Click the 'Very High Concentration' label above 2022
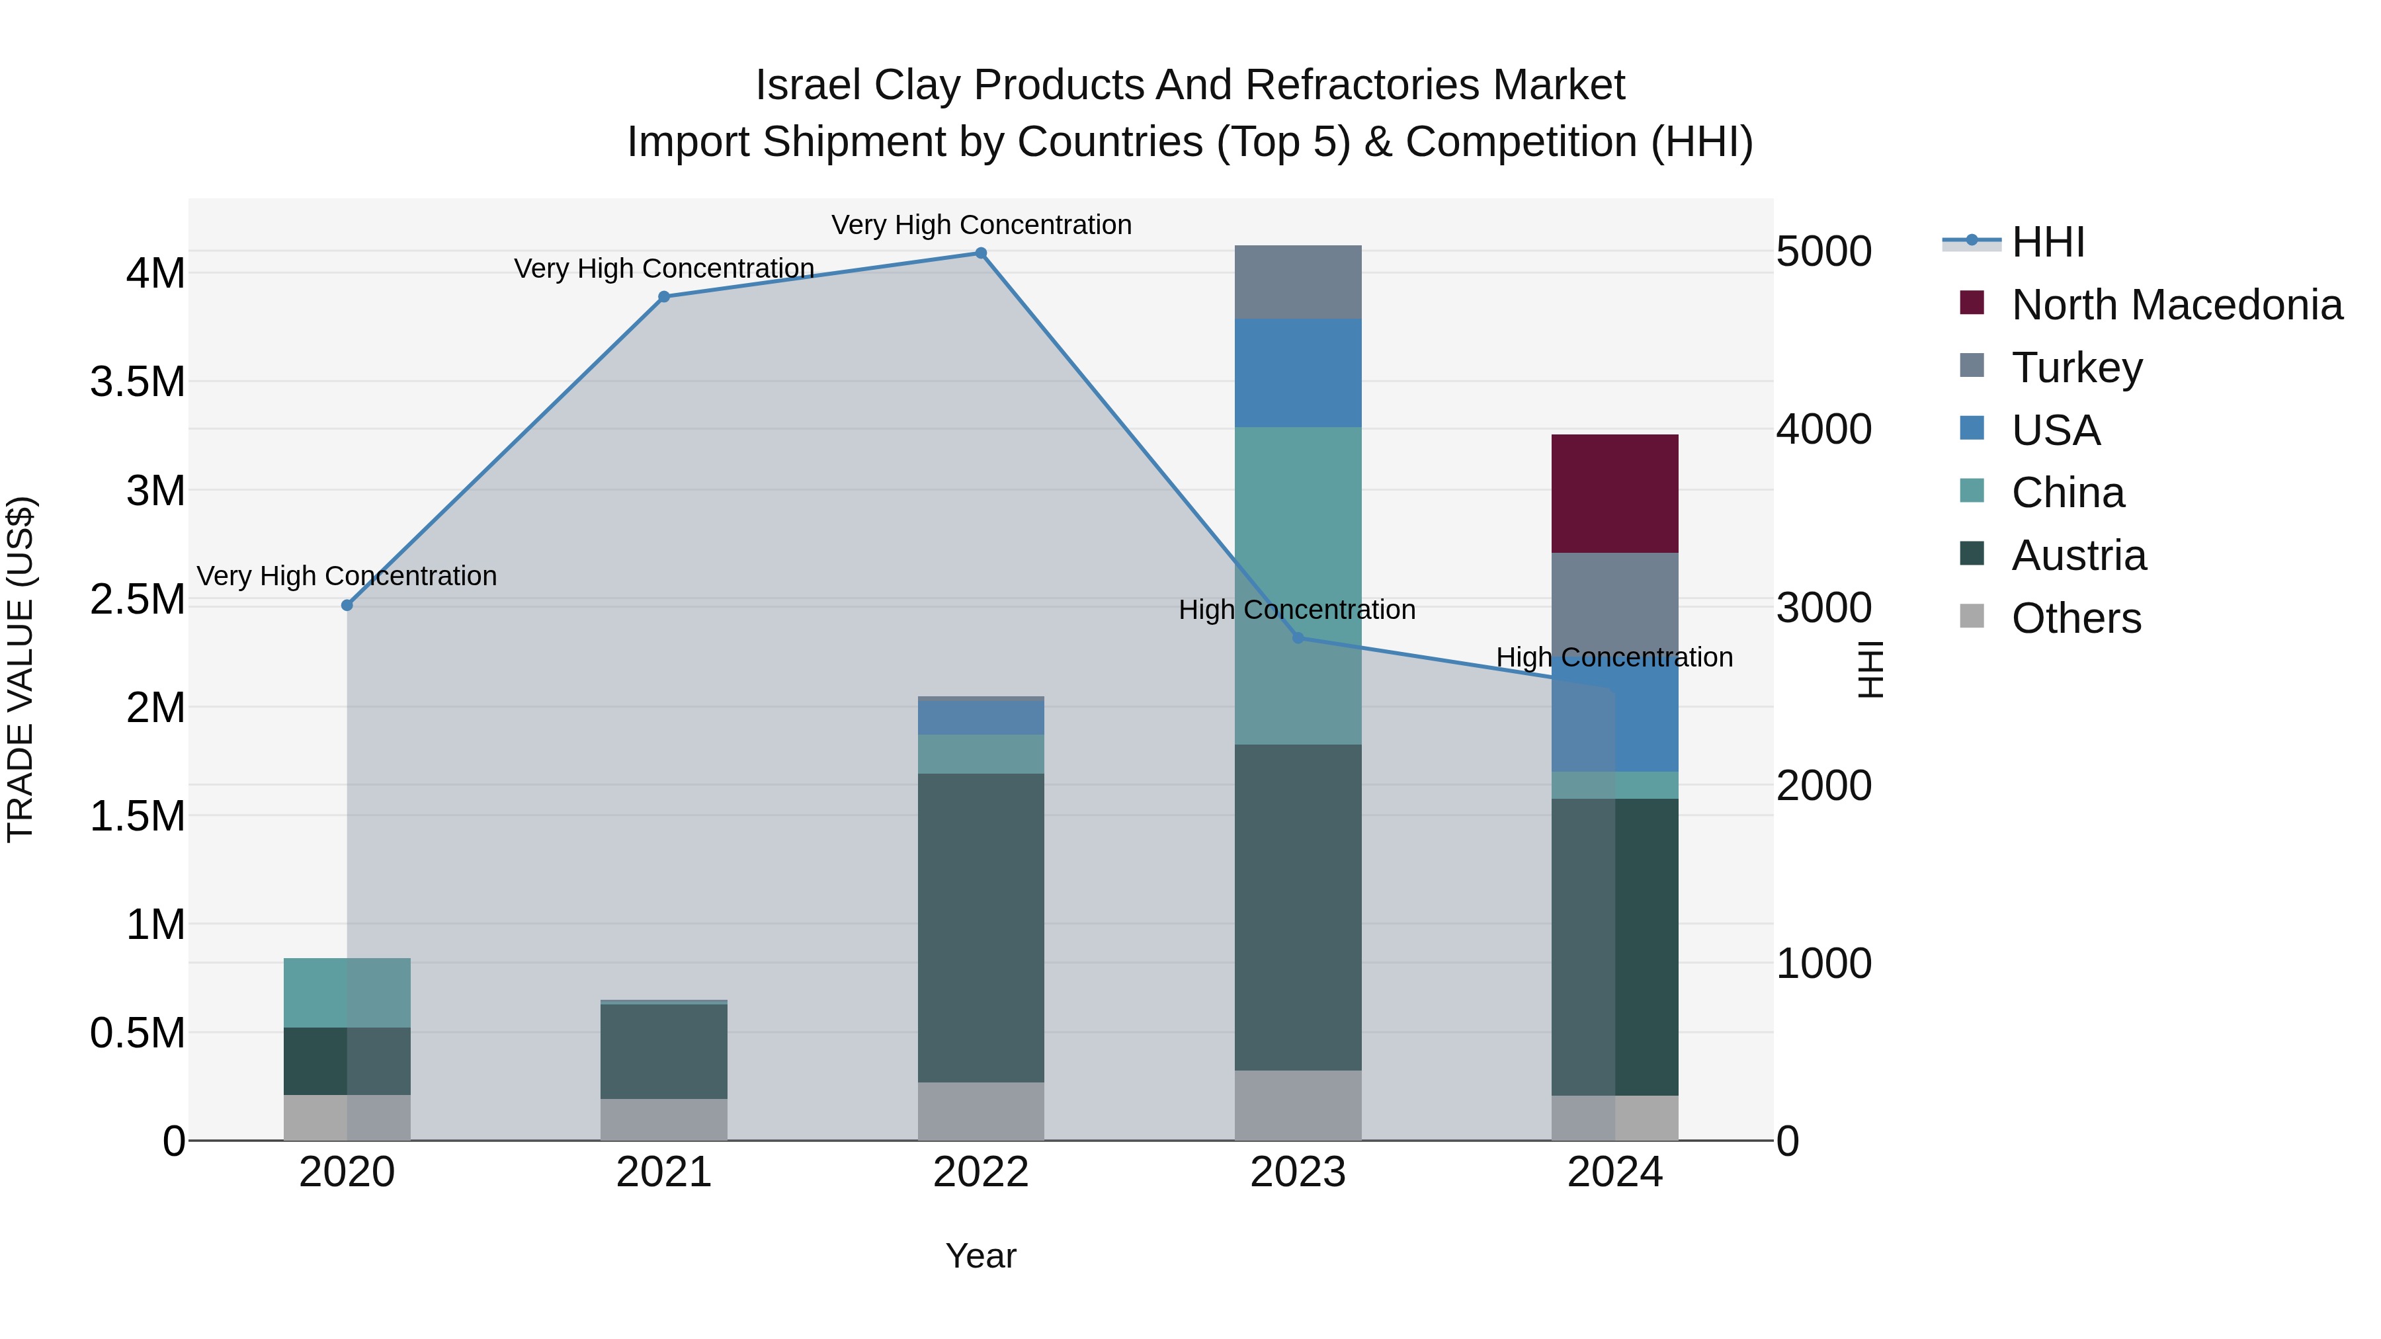This screenshot has height=1339, width=2381. pyautogui.click(x=982, y=225)
